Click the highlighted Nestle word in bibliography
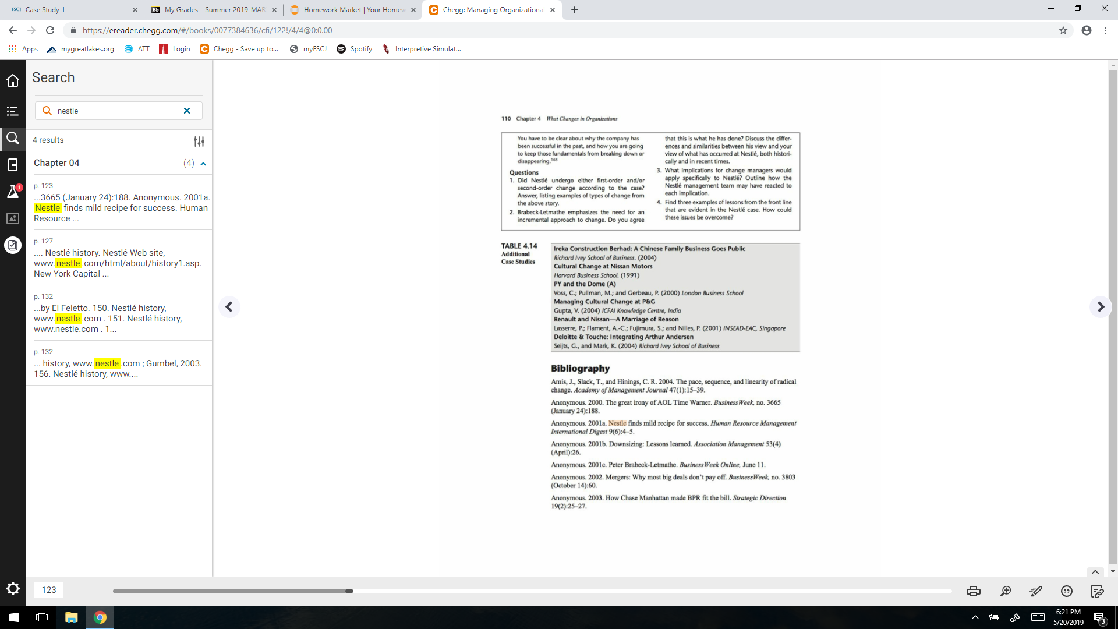Image resolution: width=1118 pixels, height=629 pixels. click(617, 423)
